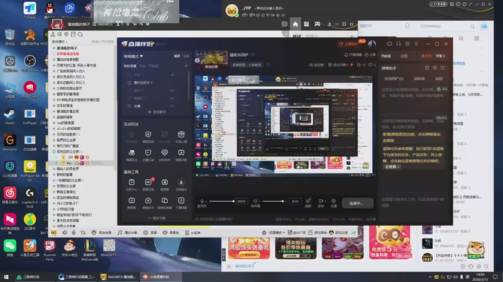Viewport: 503px width, 282px height.
Task: Switch to 在线用户 tab
Action: click(394, 79)
